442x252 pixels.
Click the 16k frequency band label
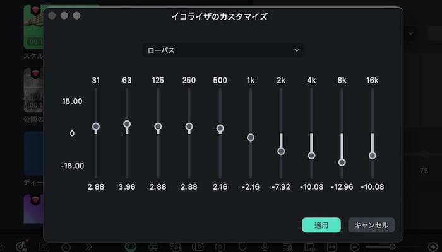point(373,80)
